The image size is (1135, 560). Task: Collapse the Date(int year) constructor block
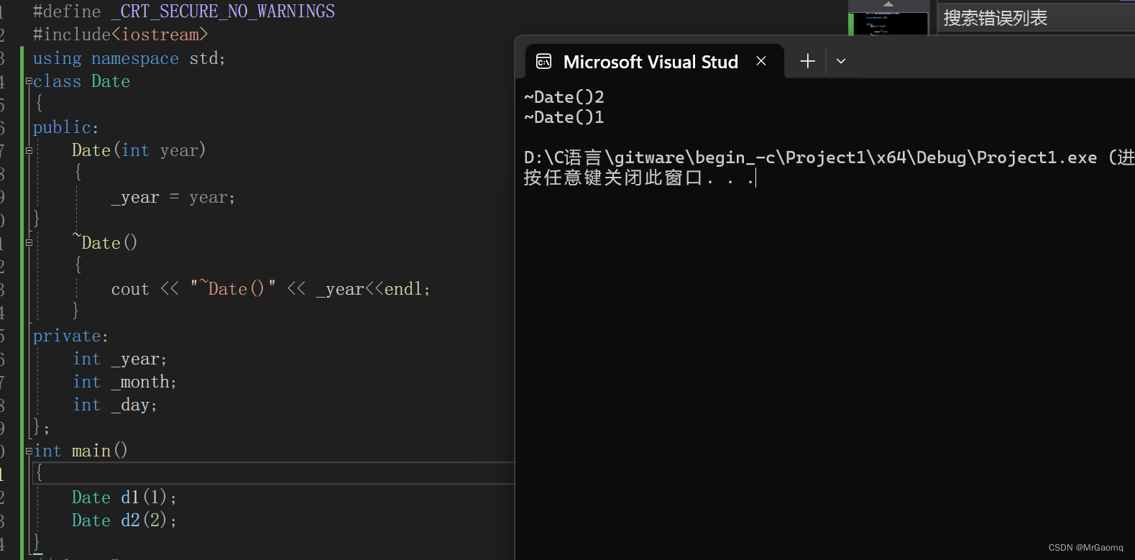point(29,150)
